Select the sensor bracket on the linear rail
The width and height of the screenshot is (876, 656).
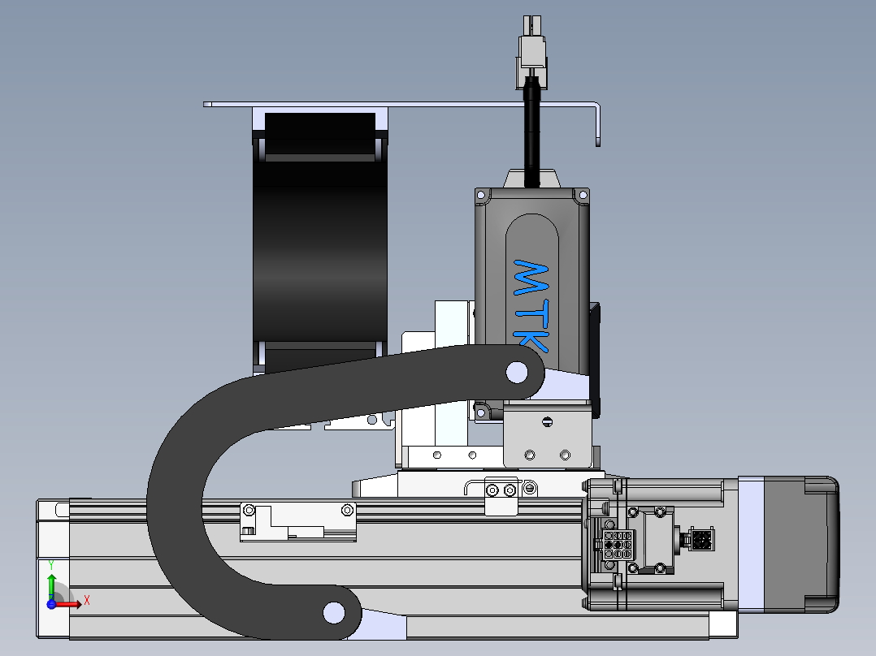[x=297, y=522]
